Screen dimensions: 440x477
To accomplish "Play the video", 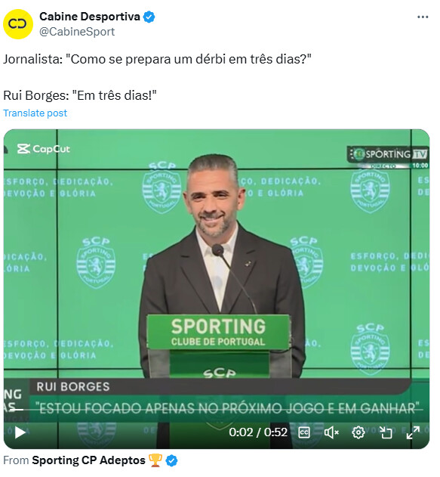I will (x=20, y=432).
